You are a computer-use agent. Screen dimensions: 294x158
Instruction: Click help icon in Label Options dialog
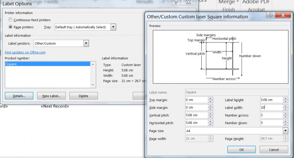(x=176, y=2)
